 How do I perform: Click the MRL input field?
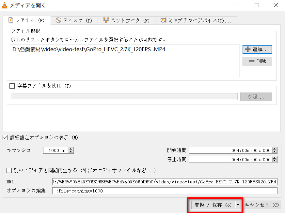coord(163,182)
